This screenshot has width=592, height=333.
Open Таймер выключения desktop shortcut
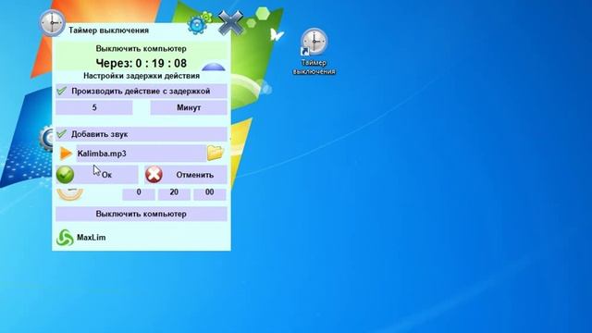tap(314, 52)
